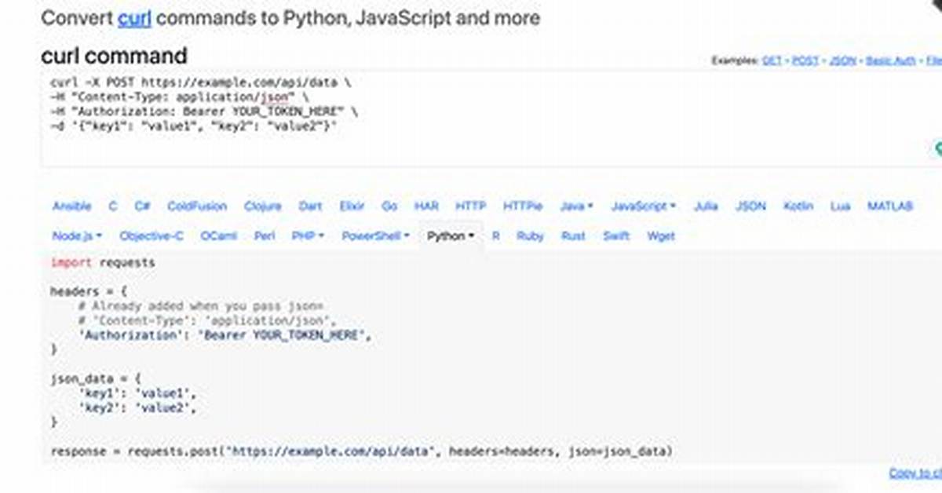Image resolution: width=942 pixels, height=493 pixels.
Task: Load the Basic Auth example
Action: point(891,60)
